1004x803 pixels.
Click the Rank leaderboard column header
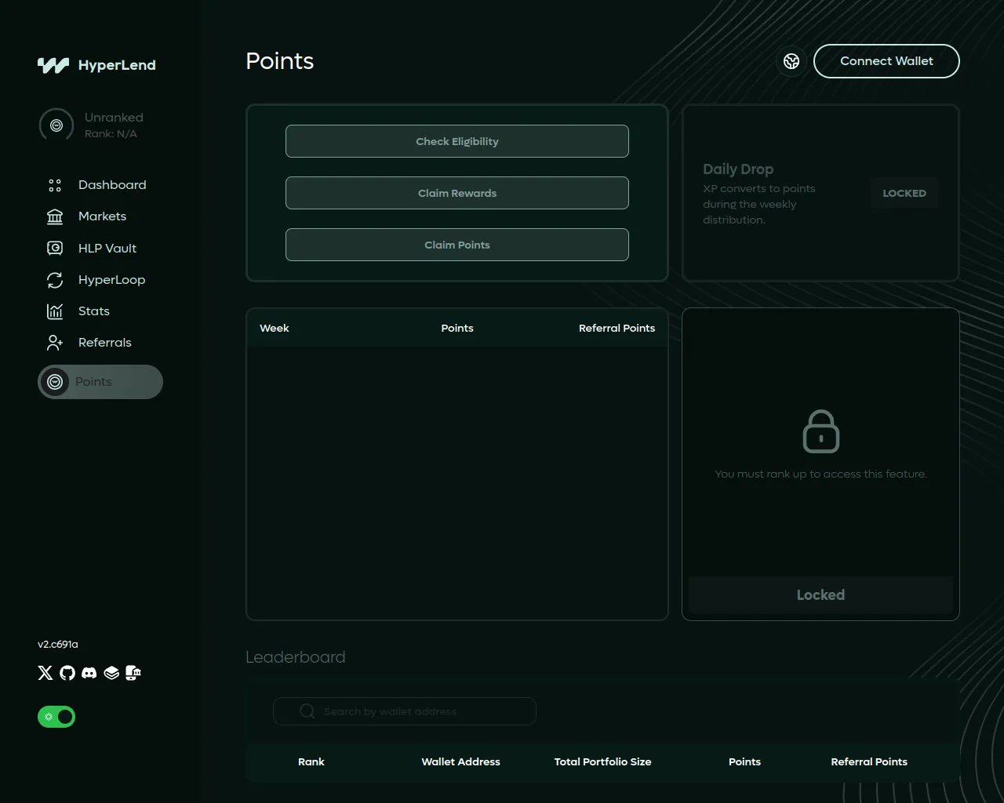tap(311, 761)
